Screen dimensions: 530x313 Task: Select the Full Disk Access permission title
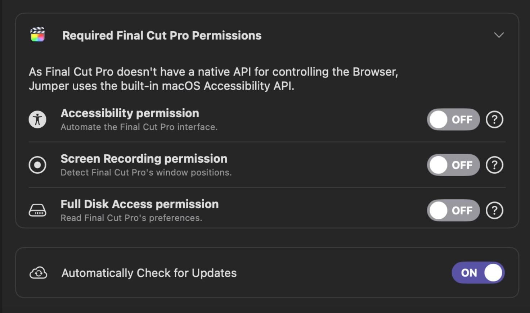click(139, 204)
